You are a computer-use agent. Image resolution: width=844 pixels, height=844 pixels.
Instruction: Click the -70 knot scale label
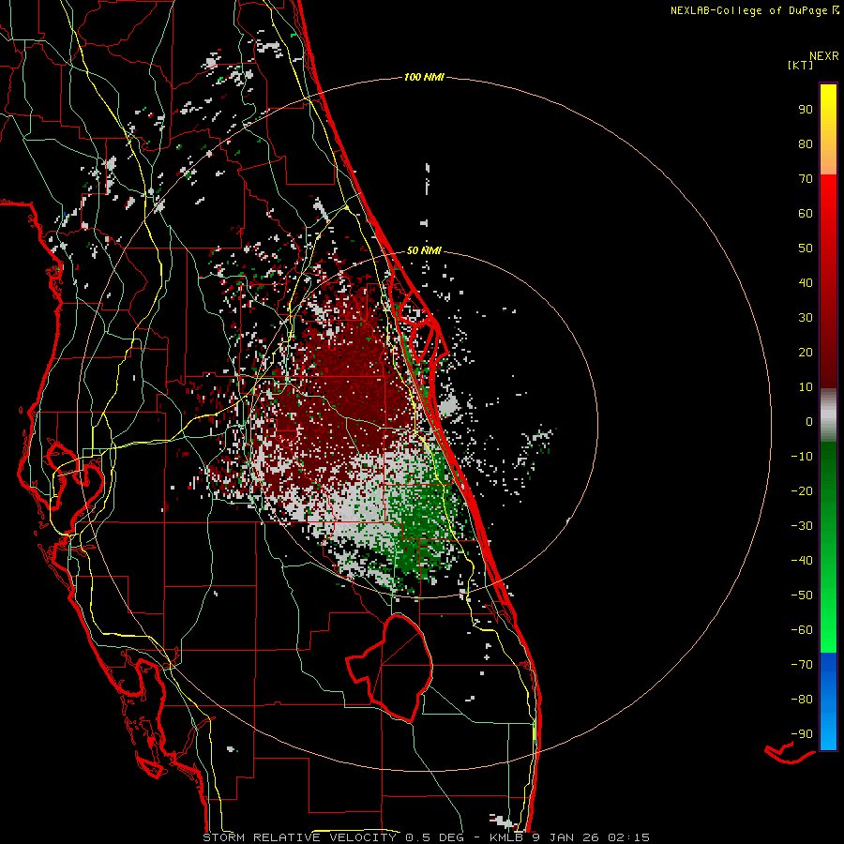click(802, 665)
